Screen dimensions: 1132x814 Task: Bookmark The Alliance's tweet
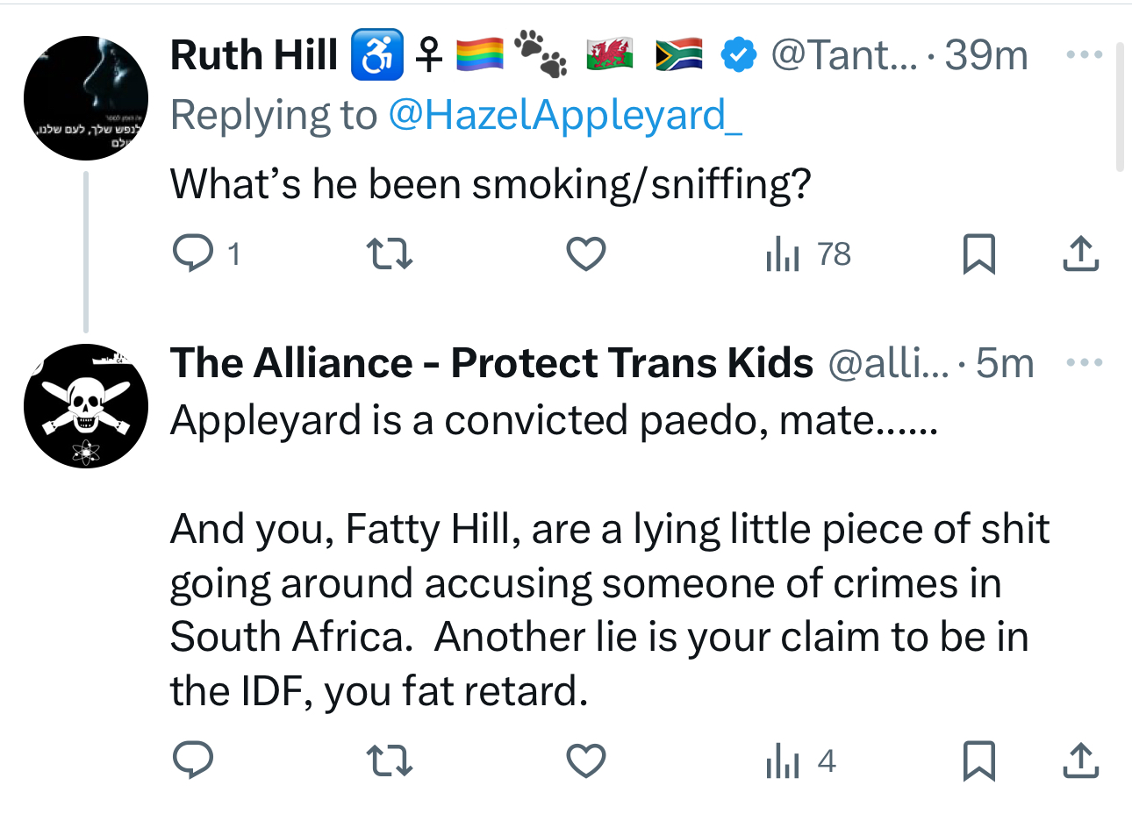coord(978,760)
